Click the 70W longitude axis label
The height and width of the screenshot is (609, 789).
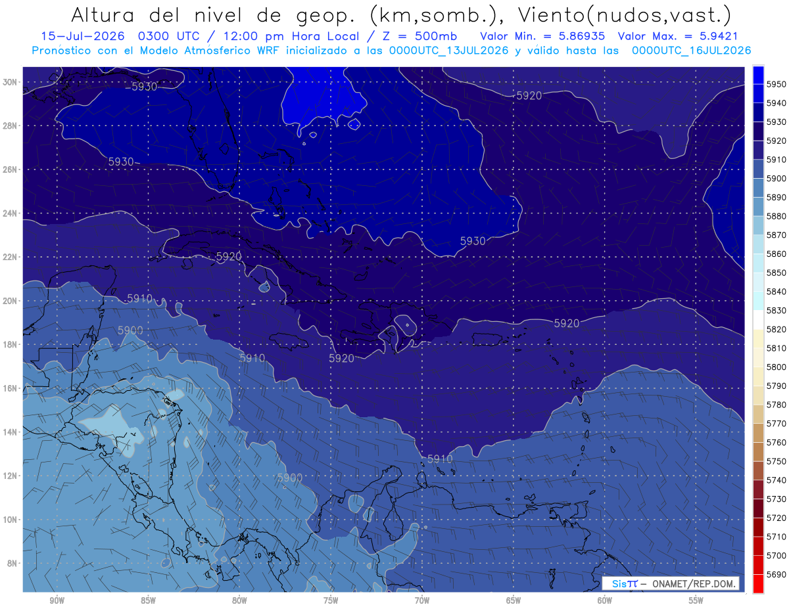[422, 601]
